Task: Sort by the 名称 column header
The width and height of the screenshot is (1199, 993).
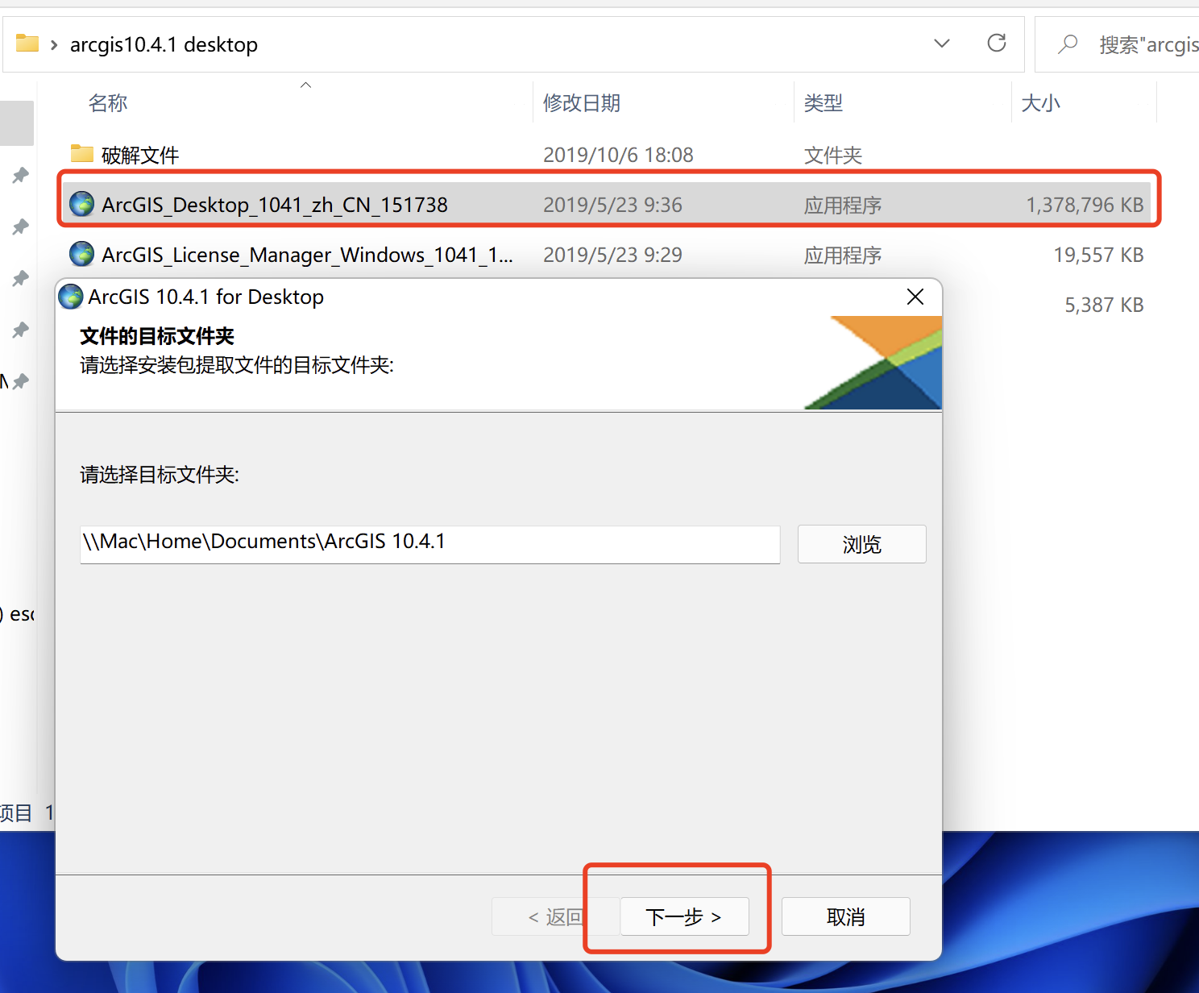Action: coord(108,102)
